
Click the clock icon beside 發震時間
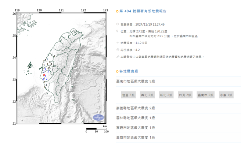click(x=118, y=24)
